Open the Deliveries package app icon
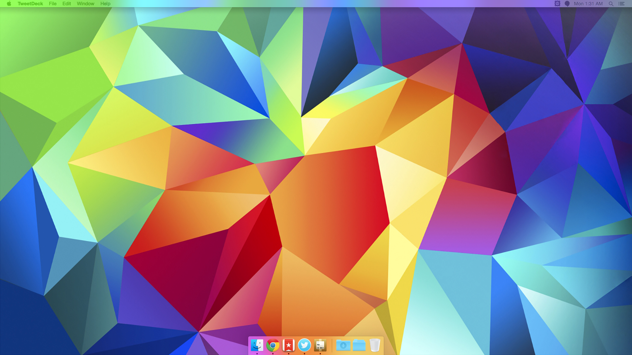This screenshot has height=355, width=632. click(x=320, y=345)
